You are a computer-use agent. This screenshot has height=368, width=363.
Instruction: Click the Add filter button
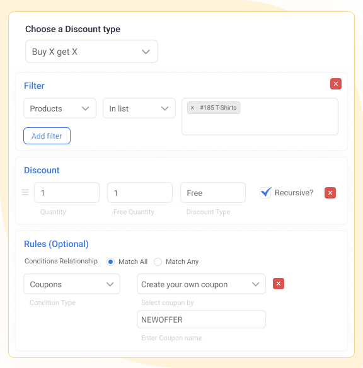[x=47, y=136]
